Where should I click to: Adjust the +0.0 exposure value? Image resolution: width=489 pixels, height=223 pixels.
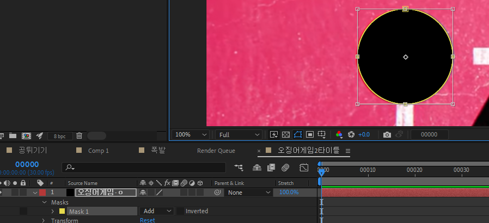364,134
